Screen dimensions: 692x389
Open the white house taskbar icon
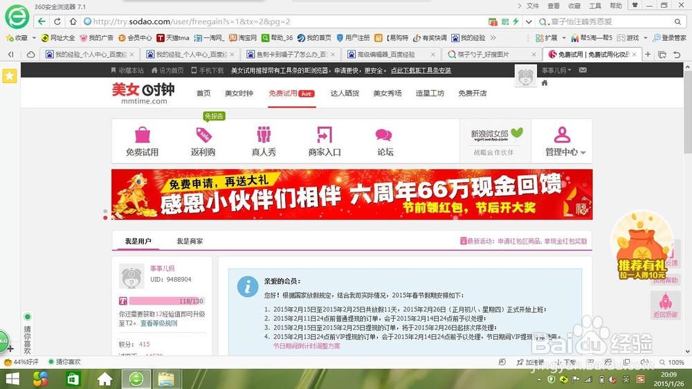[104, 379]
